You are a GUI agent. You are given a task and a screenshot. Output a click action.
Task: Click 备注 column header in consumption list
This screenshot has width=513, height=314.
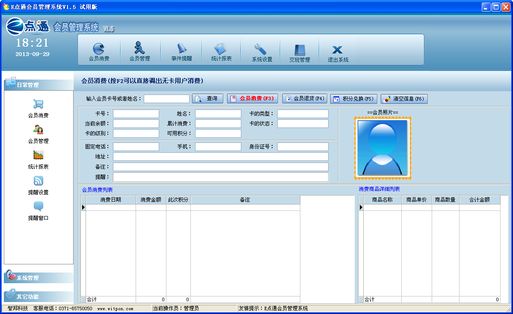(x=245, y=200)
